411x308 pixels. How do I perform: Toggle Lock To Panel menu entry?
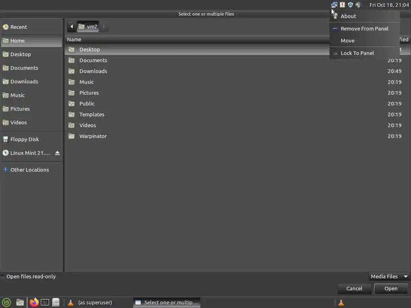coord(364,53)
